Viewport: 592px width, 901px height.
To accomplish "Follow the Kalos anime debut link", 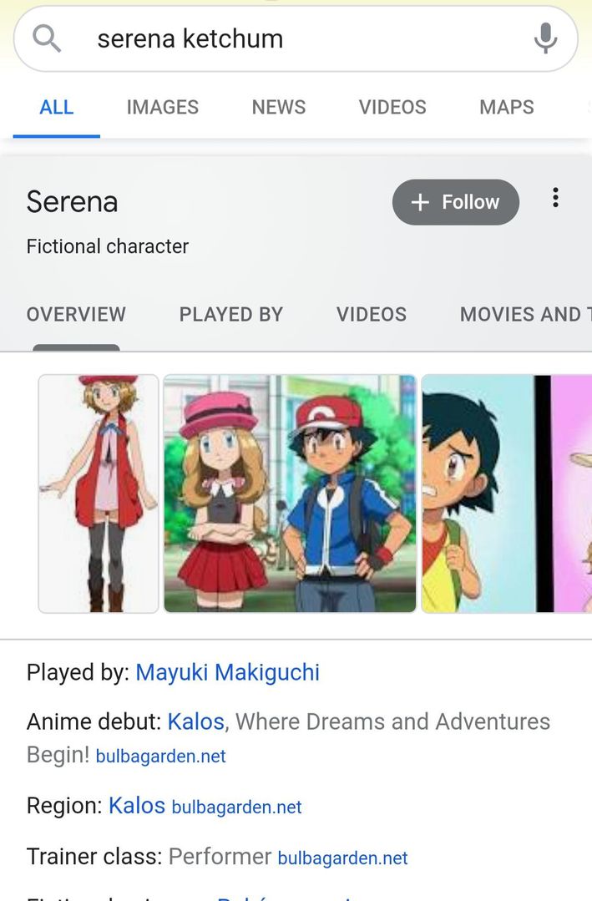I will pos(195,721).
